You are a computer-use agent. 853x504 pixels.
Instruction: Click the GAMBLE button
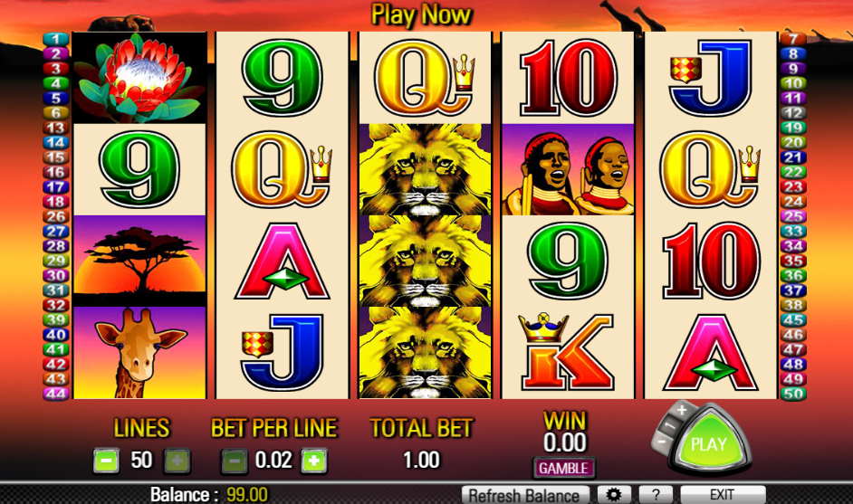pos(563,468)
